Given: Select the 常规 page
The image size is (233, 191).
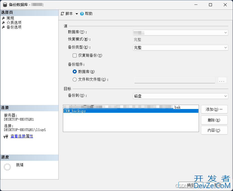Looking at the screenshot, I should point(10,18).
